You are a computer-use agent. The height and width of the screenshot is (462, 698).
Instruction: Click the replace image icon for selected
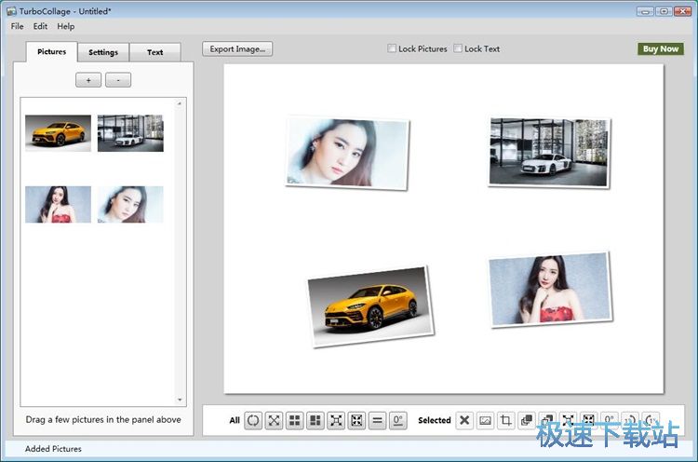click(x=485, y=420)
